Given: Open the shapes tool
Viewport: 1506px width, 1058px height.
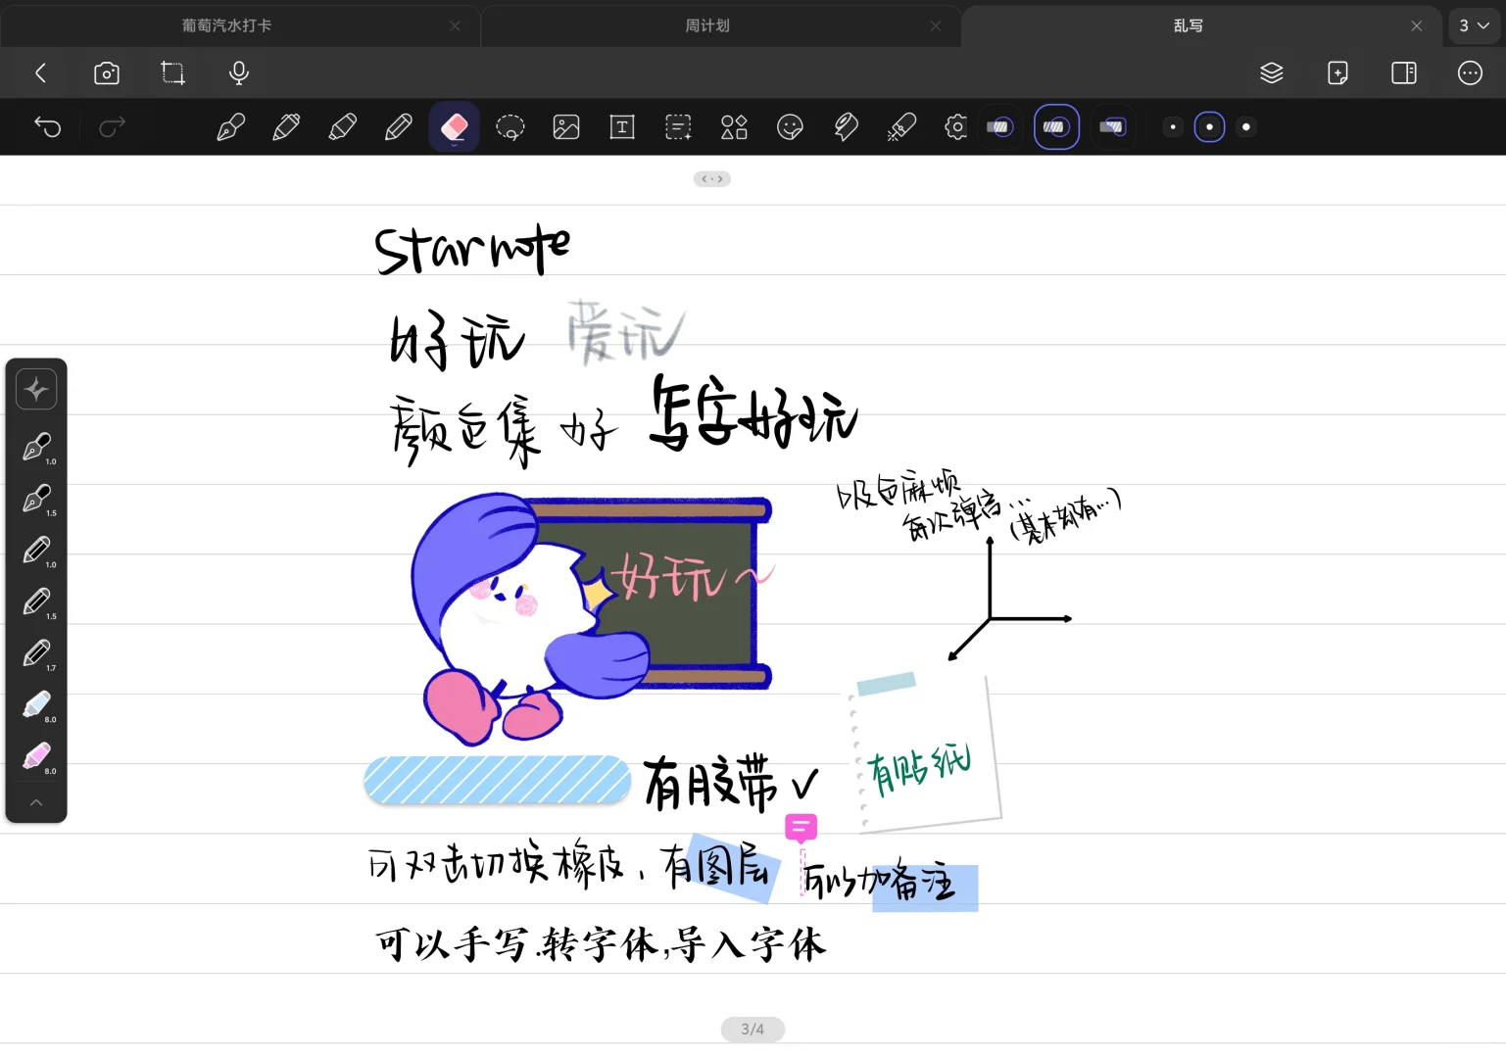Looking at the screenshot, I should click(x=734, y=126).
